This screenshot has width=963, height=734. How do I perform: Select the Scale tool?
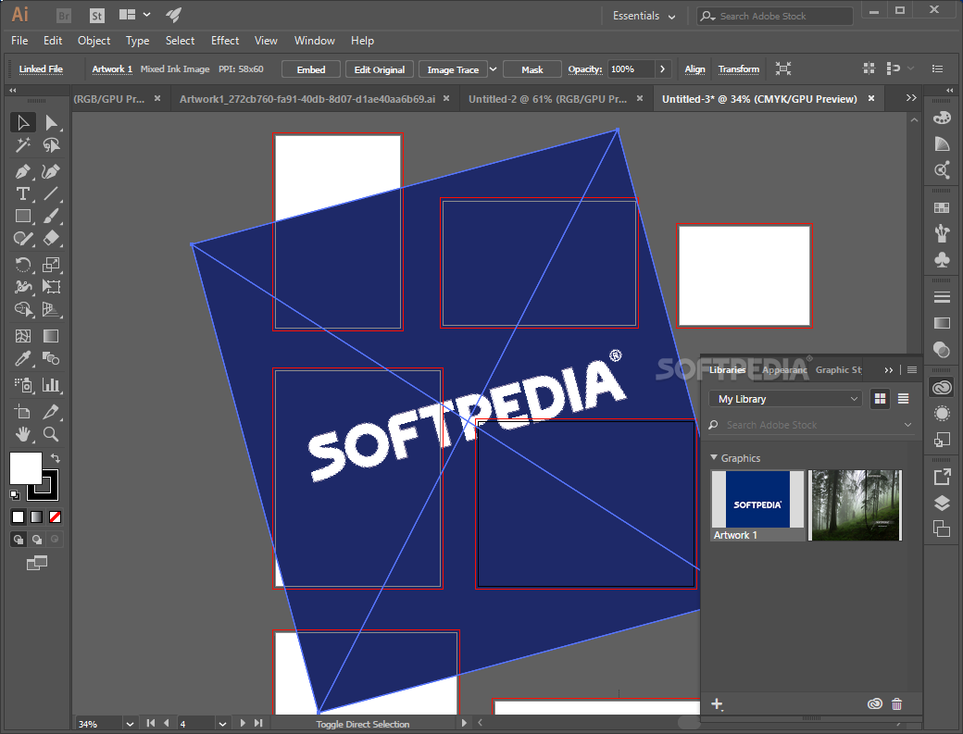coord(51,265)
